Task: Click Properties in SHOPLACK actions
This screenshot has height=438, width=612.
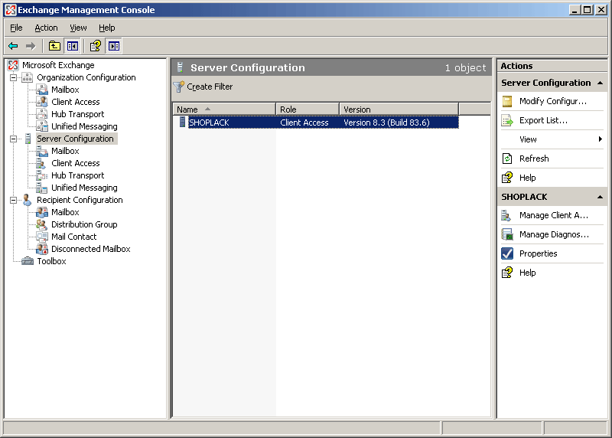Action: pyautogui.click(x=539, y=253)
